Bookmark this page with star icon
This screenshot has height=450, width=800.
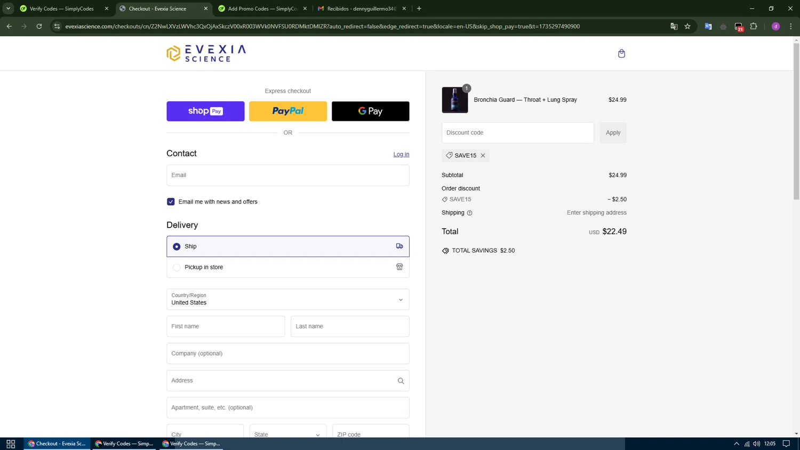(687, 26)
